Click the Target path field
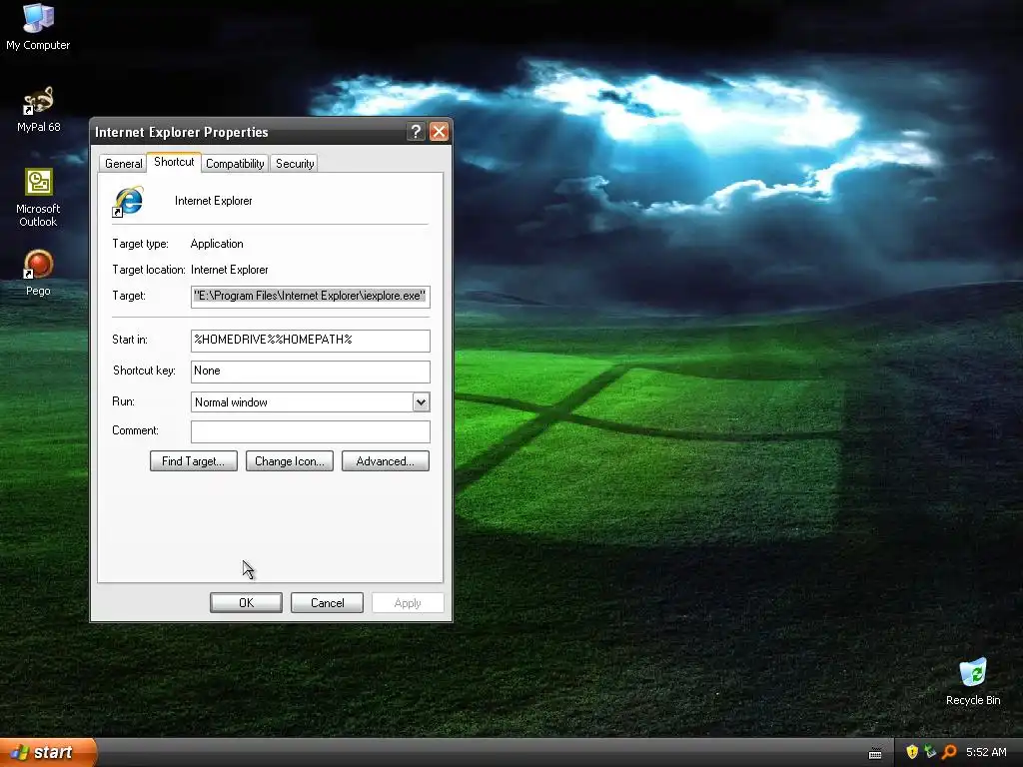Image resolution: width=1023 pixels, height=767 pixels. (310, 296)
